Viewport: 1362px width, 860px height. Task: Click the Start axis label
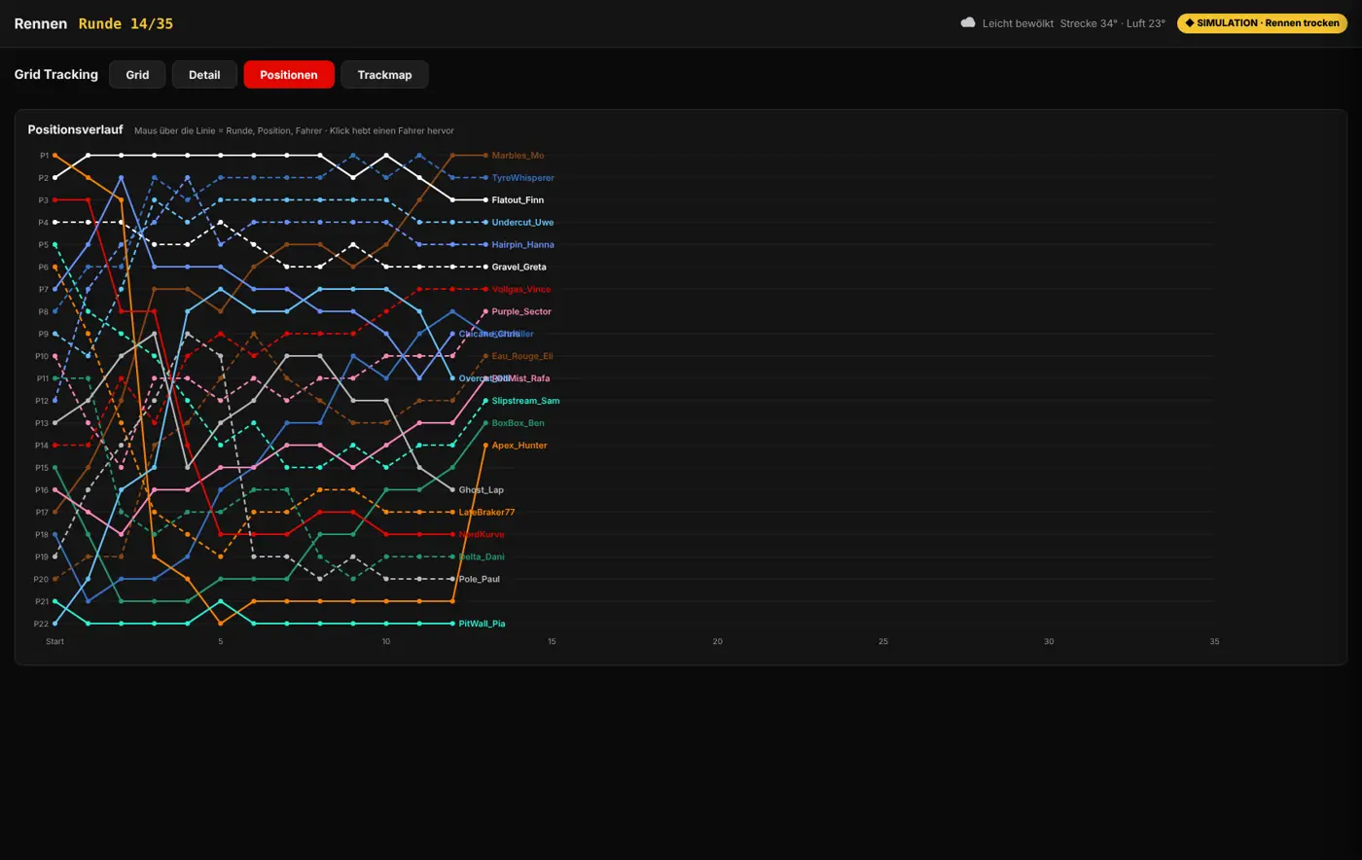pyautogui.click(x=54, y=642)
